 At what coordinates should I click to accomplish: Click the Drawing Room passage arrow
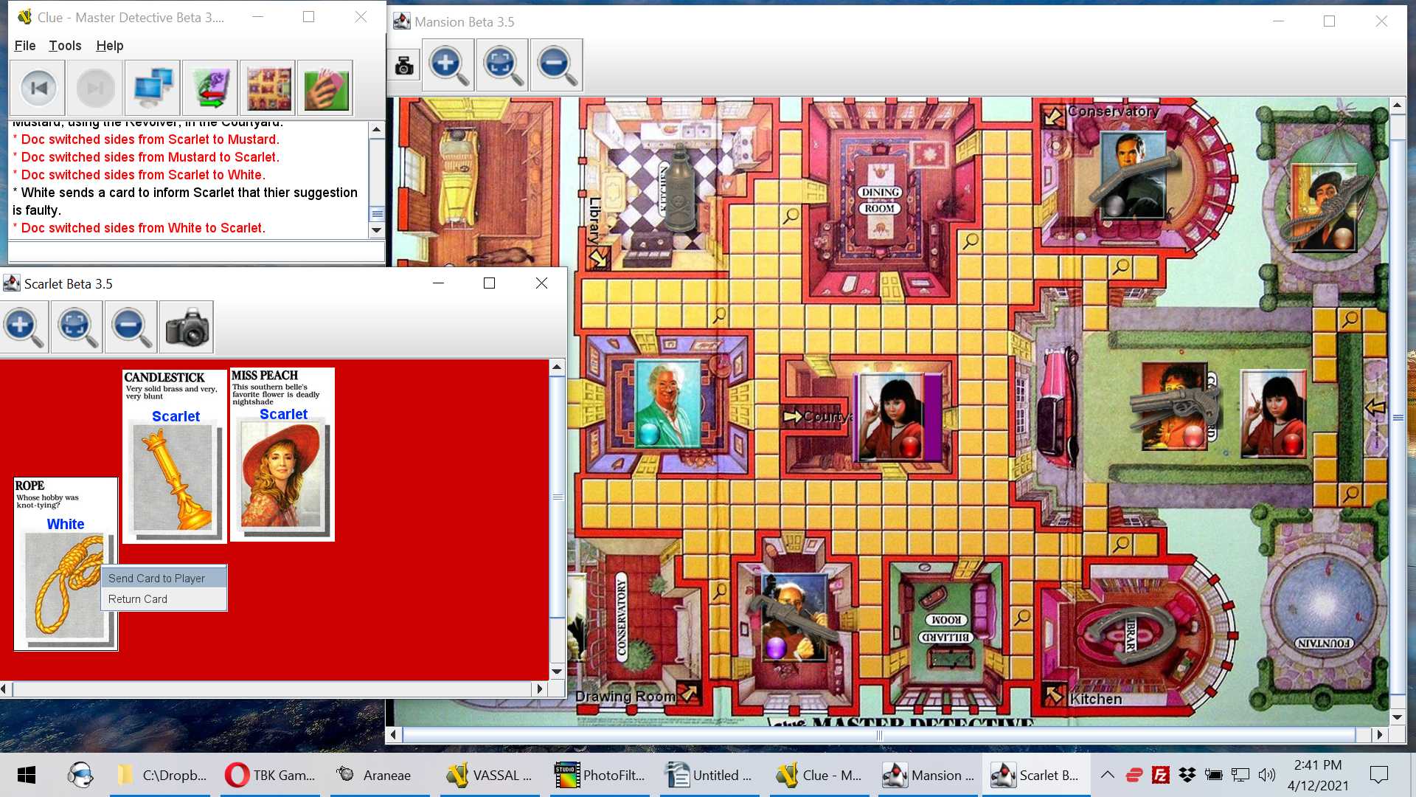point(687,693)
